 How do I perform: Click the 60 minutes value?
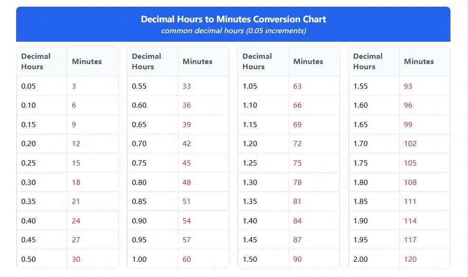point(187,259)
